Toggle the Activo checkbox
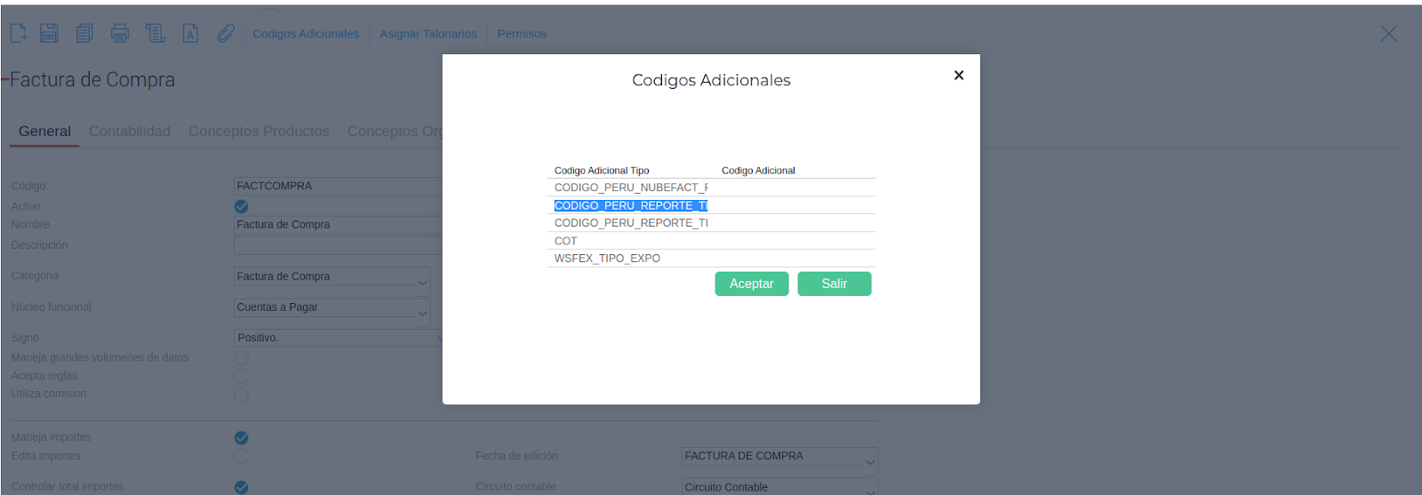Image resolution: width=1422 pixels, height=495 pixels. pyautogui.click(x=241, y=206)
